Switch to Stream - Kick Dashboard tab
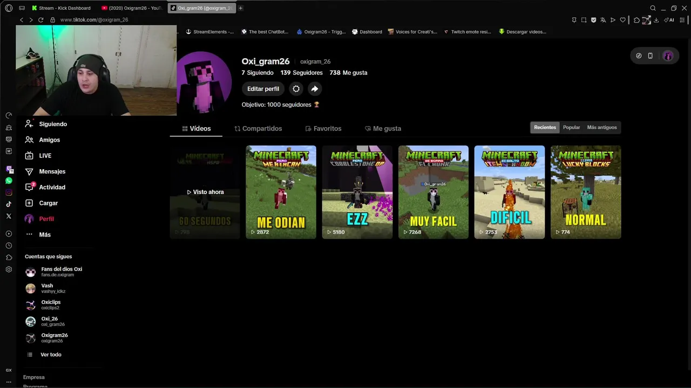Image resolution: width=691 pixels, height=388 pixels. point(60,8)
